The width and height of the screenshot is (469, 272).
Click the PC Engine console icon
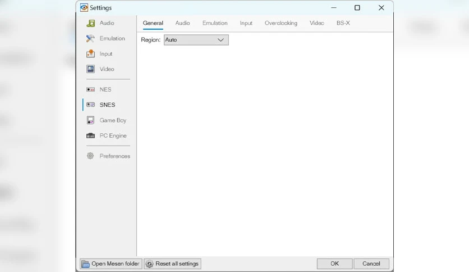point(91,135)
